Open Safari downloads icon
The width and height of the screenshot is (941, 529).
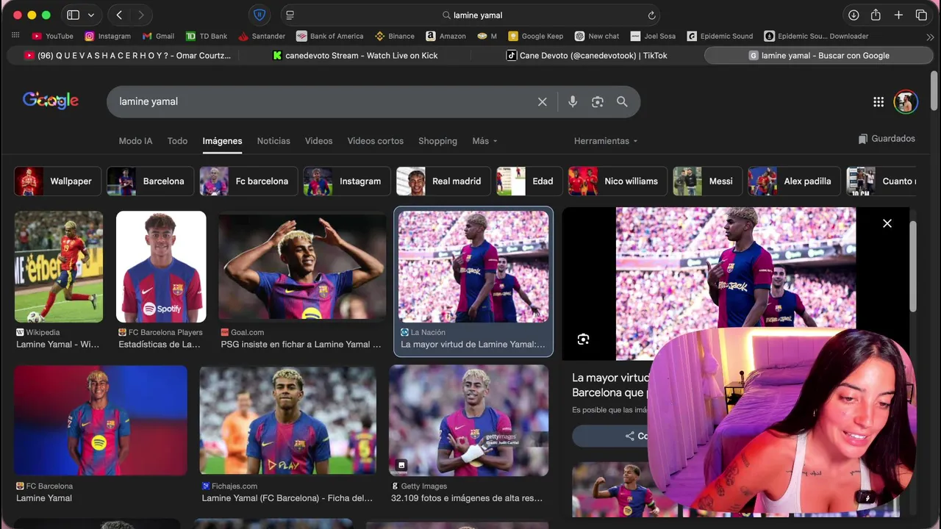854,15
